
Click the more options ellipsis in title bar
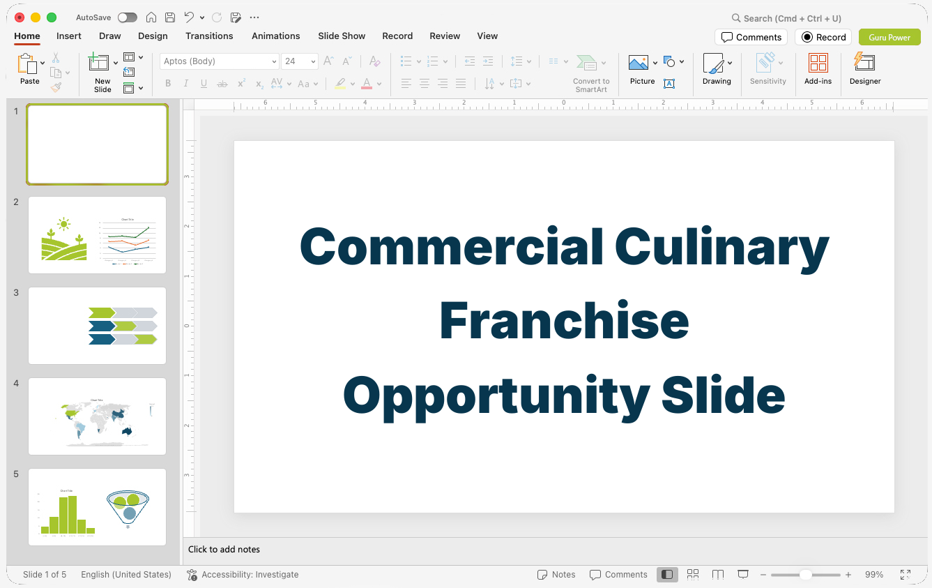click(x=254, y=17)
